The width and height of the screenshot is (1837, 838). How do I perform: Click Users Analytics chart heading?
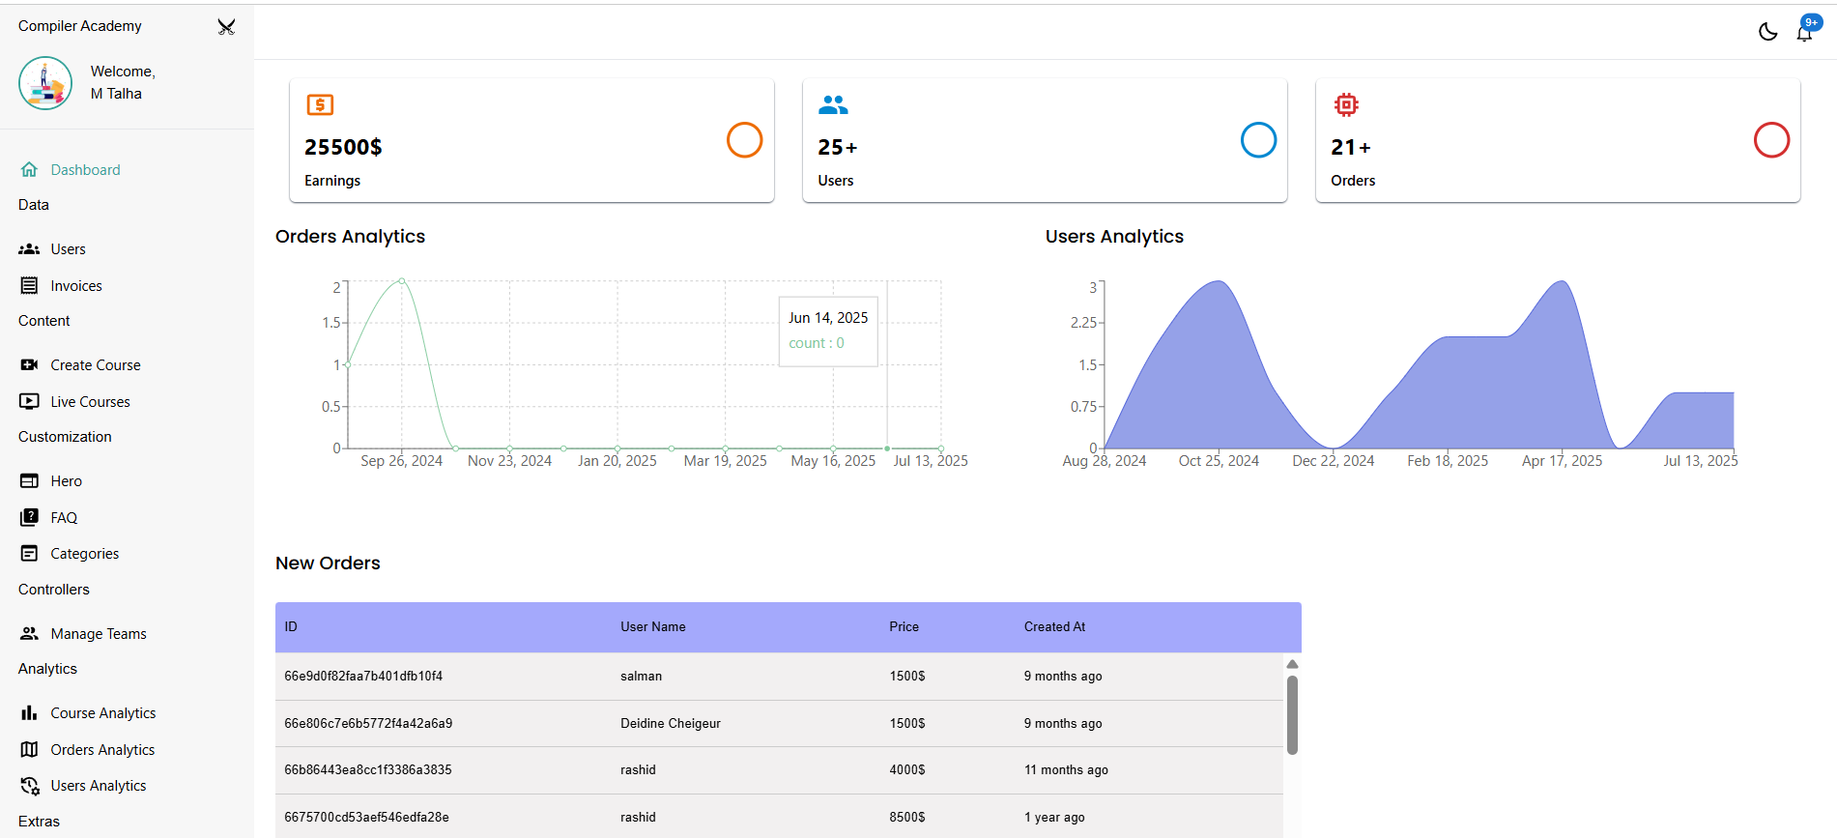tap(1114, 237)
